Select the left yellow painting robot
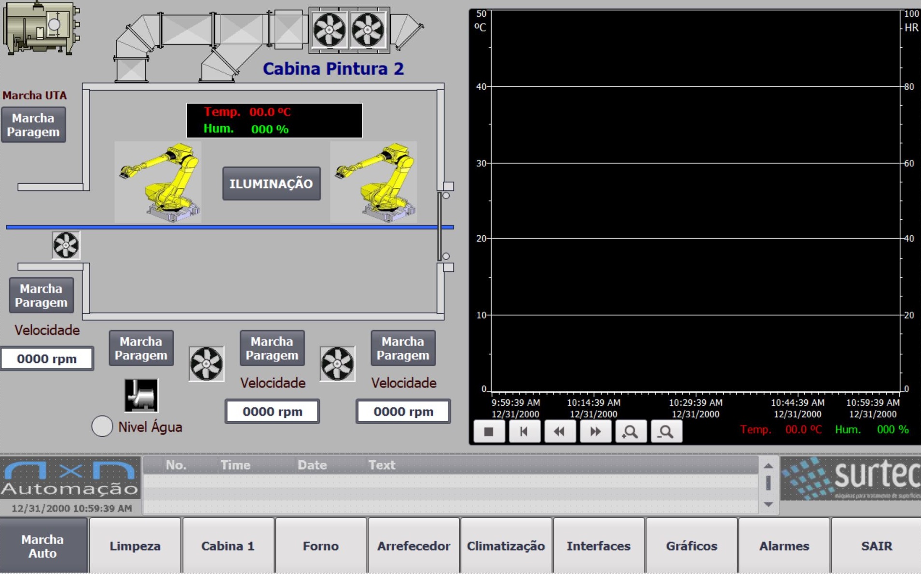The width and height of the screenshot is (921, 574). tap(158, 182)
